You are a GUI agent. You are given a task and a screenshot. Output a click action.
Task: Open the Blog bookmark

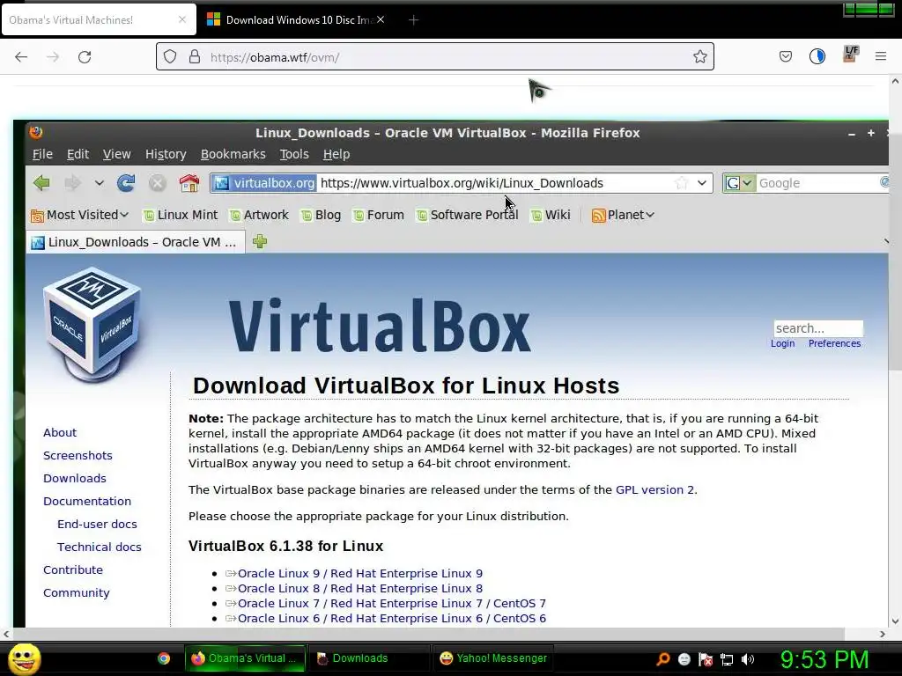click(x=321, y=215)
